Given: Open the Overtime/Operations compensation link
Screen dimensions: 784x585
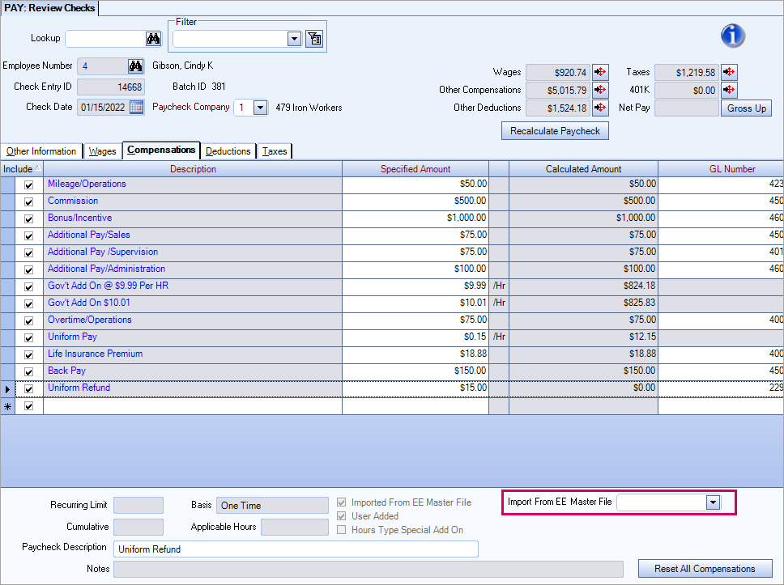Looking at the screenshot, I should 90,320.
